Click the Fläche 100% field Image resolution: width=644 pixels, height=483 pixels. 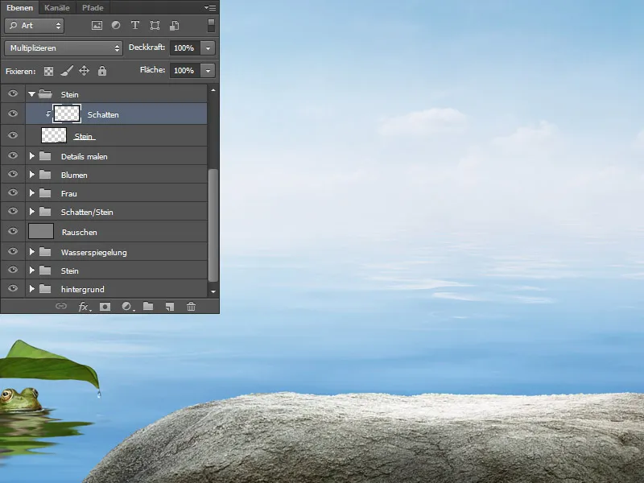185,71
